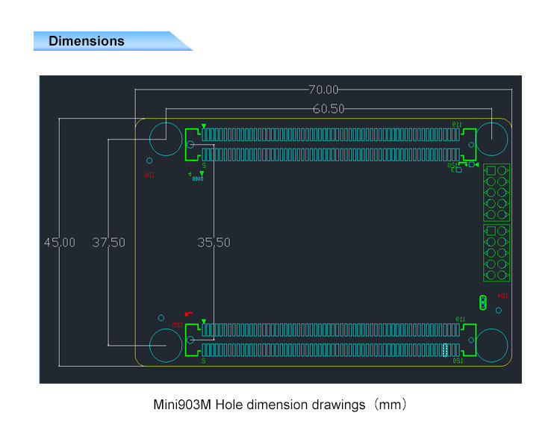Viewport: 560px width, 448px height.
Task: Click the green triangle pin-1 marker on bottom connector
Action: pyautogui.click(x=204, y=322)
